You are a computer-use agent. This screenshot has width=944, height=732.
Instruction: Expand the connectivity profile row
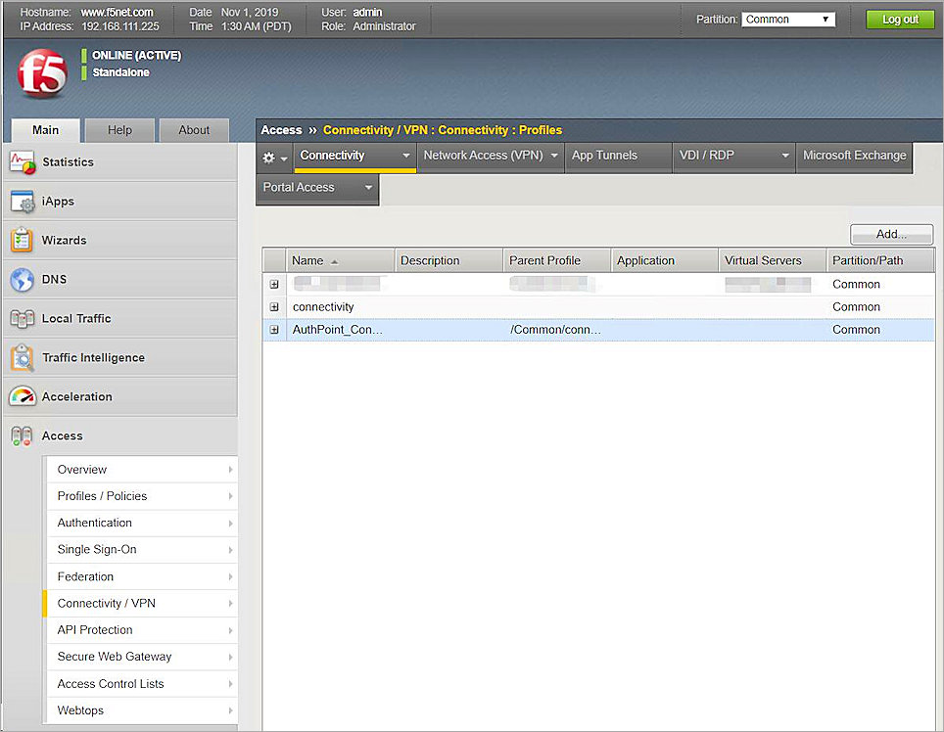tap(274, 306)
